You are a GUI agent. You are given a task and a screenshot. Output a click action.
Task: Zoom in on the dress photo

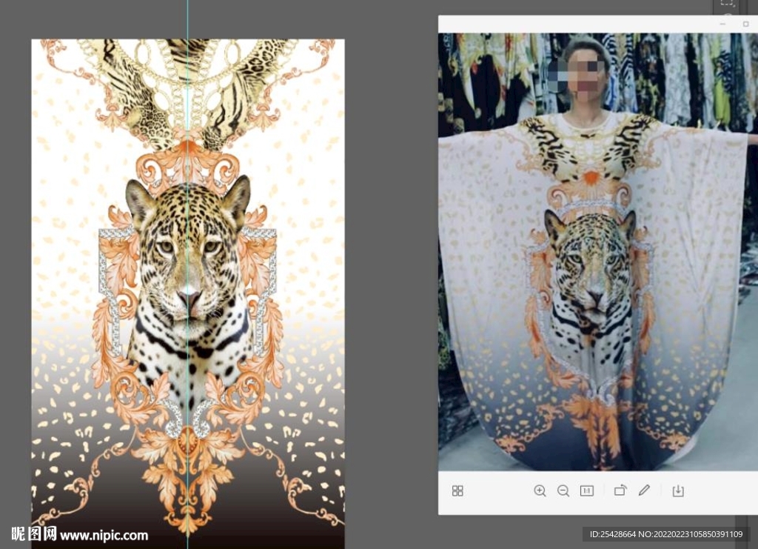[540, 490]
